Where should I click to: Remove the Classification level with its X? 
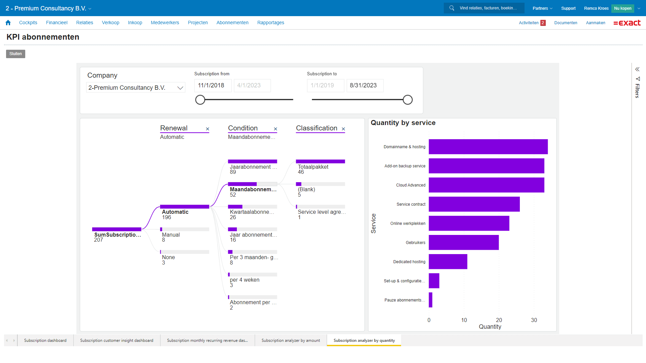343,129
